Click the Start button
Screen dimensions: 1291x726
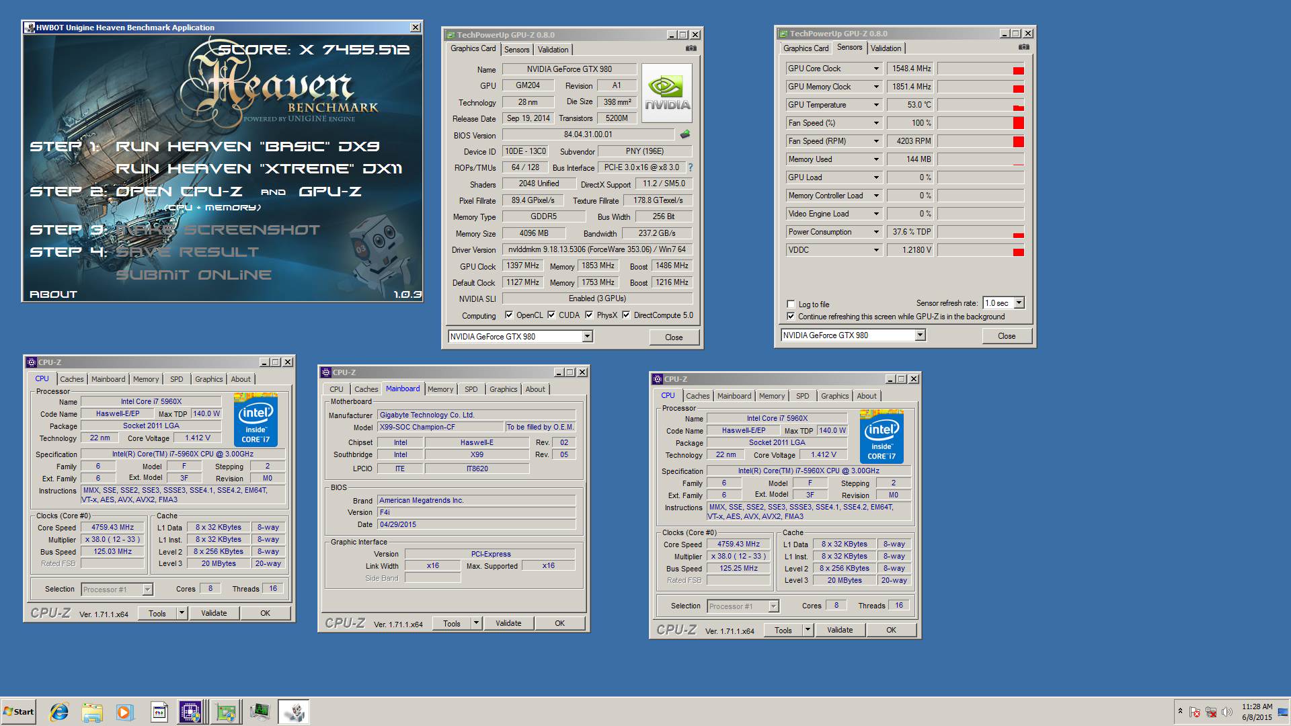pyautogui.click(x=19, y=712)
